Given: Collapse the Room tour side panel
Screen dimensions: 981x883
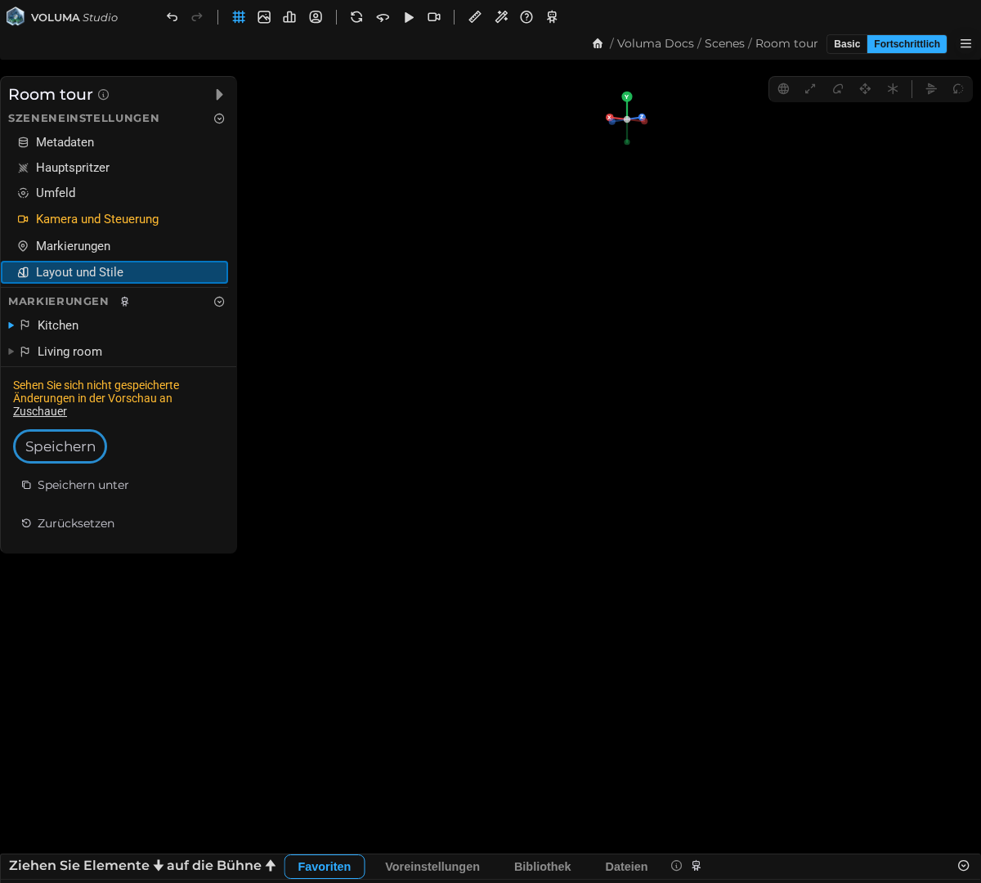Looking at the screenshot, I should pos(219,95).
